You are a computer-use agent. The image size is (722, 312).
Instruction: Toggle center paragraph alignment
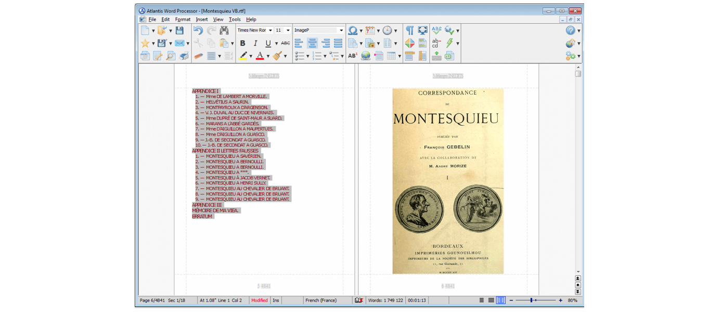(312, 43)
